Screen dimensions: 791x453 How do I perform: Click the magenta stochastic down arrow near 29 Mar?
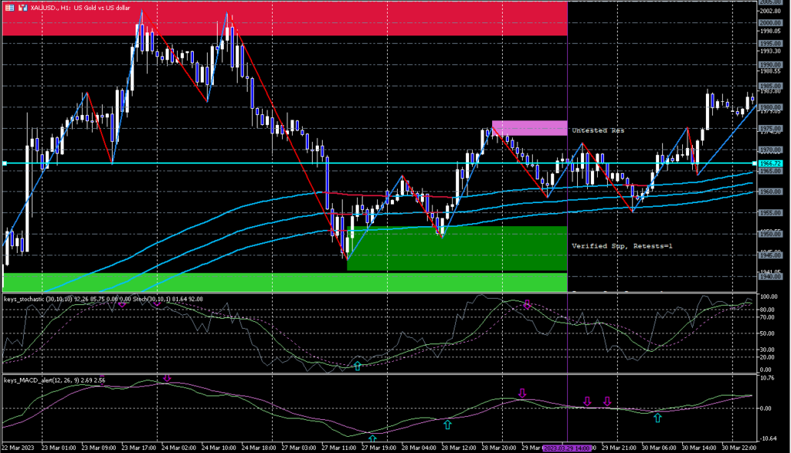point(528,305)
